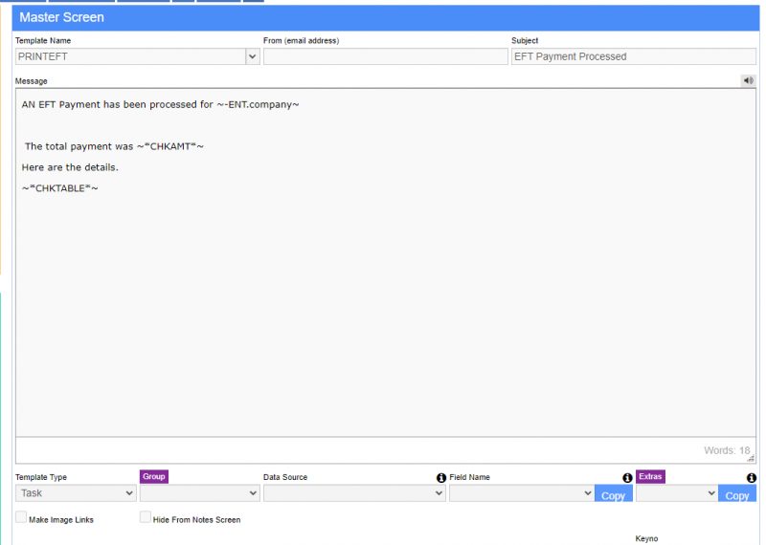
Task: Click the speaker icon above Message box
Action: click(748, 80)
